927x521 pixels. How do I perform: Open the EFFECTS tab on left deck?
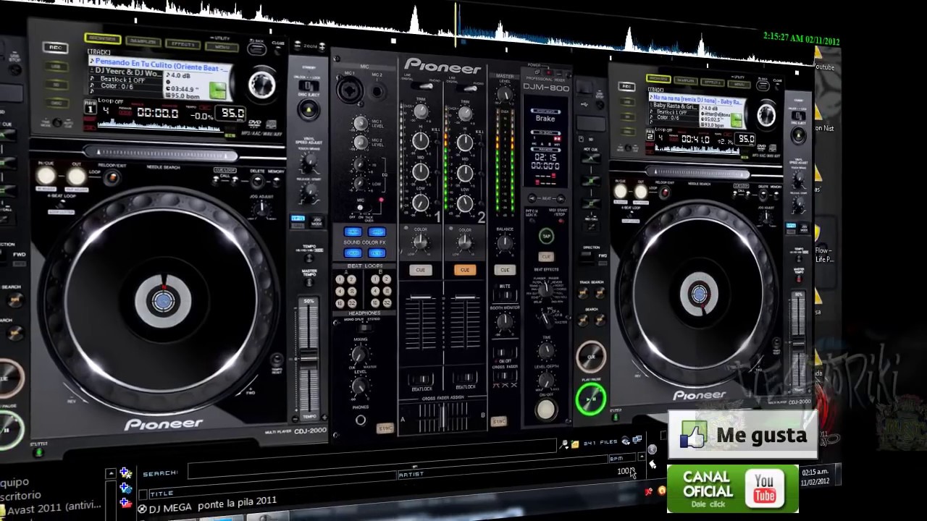tap(182, 44)
